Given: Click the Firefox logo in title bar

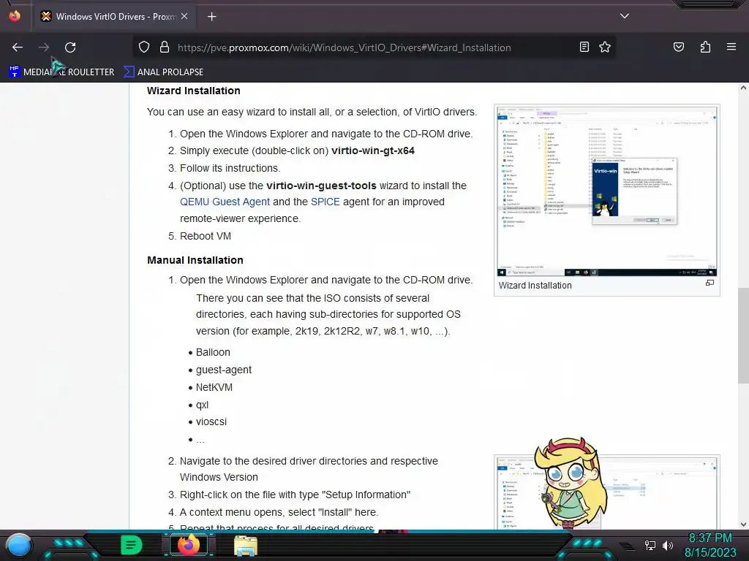Looking at the screenshot, I should click(15, 16).
